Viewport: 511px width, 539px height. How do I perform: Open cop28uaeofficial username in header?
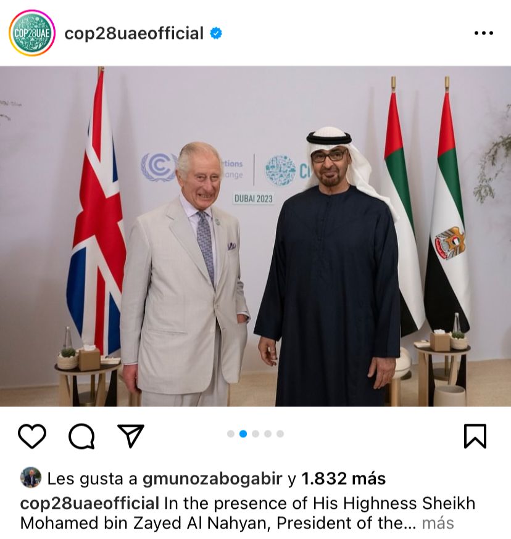134,33
